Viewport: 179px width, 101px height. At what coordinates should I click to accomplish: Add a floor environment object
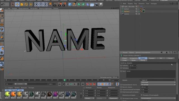92,4
